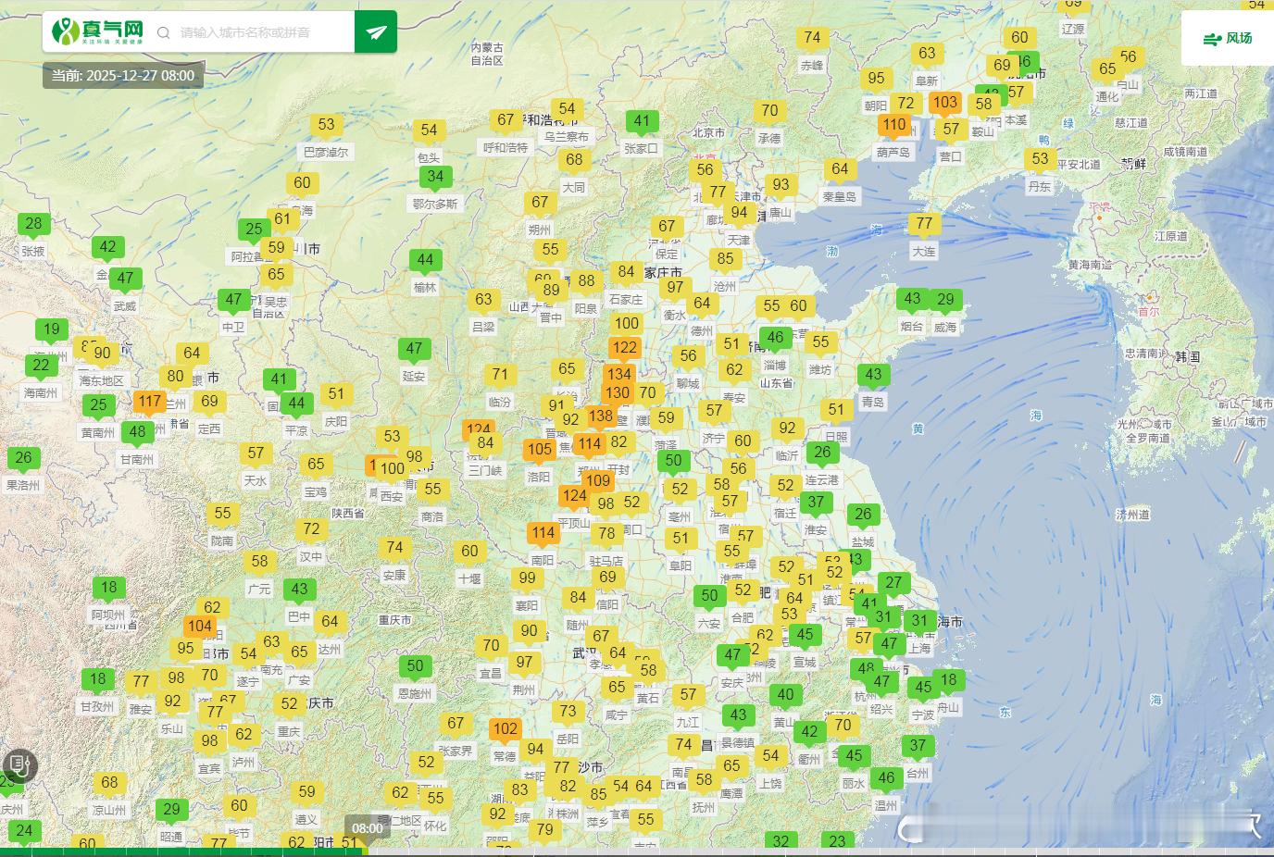Open the green 47 marker above 中卫

233,301
